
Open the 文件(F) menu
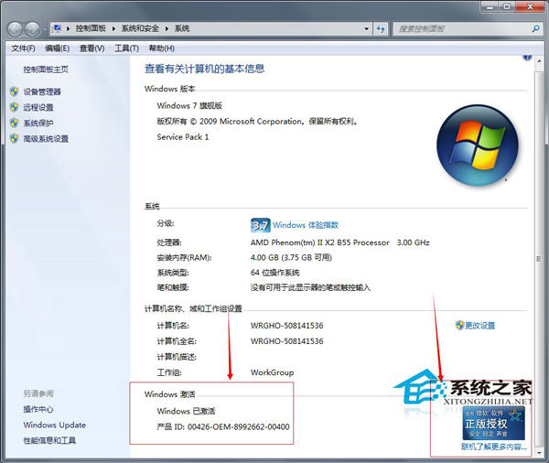click(23, 48)
